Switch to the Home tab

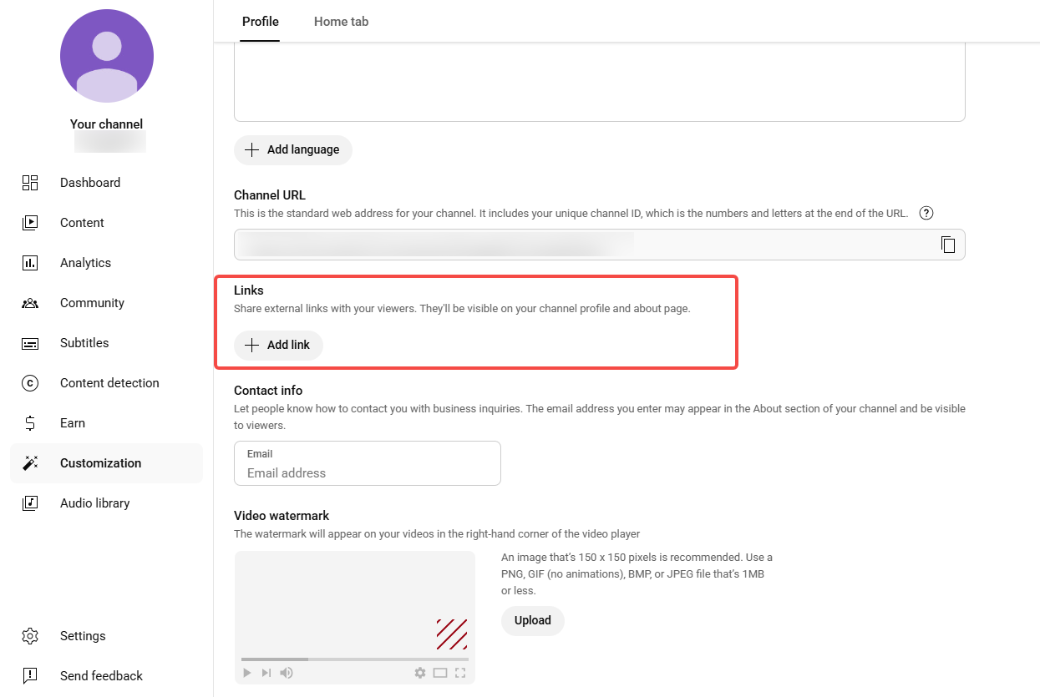[x=341, y=22]
